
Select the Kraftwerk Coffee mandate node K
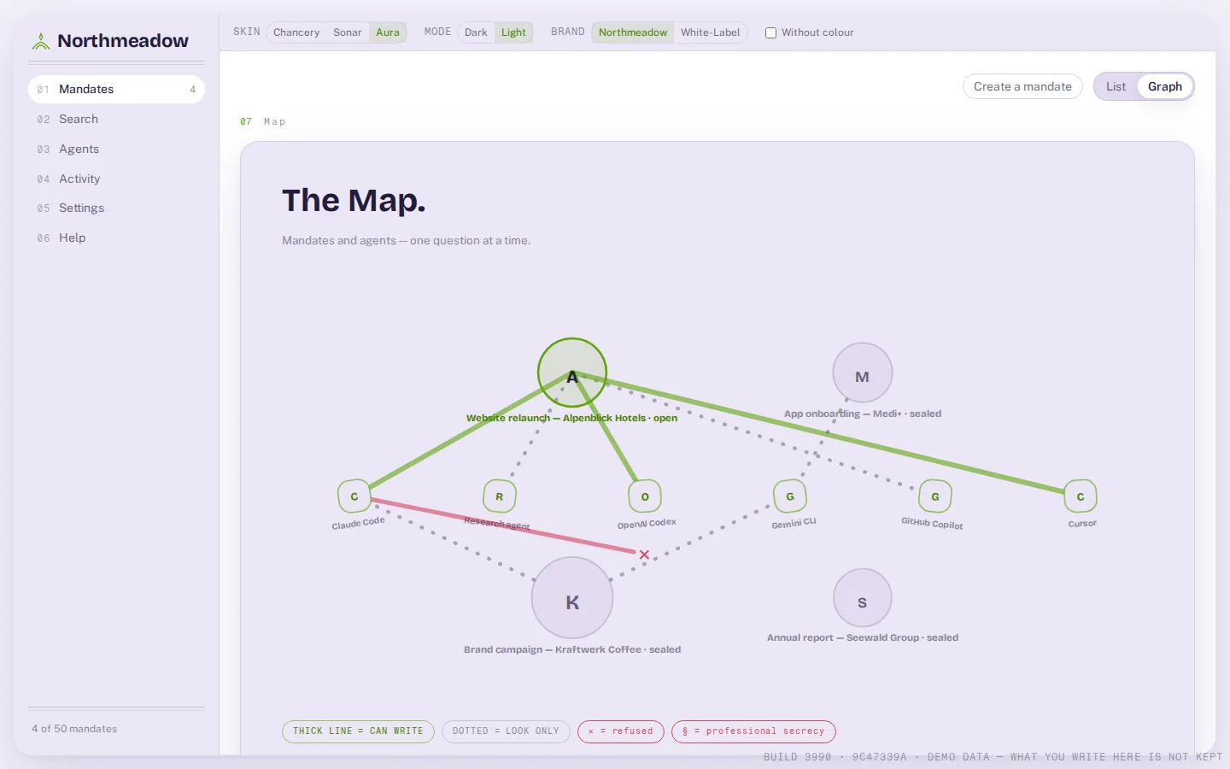coord(572,598)
